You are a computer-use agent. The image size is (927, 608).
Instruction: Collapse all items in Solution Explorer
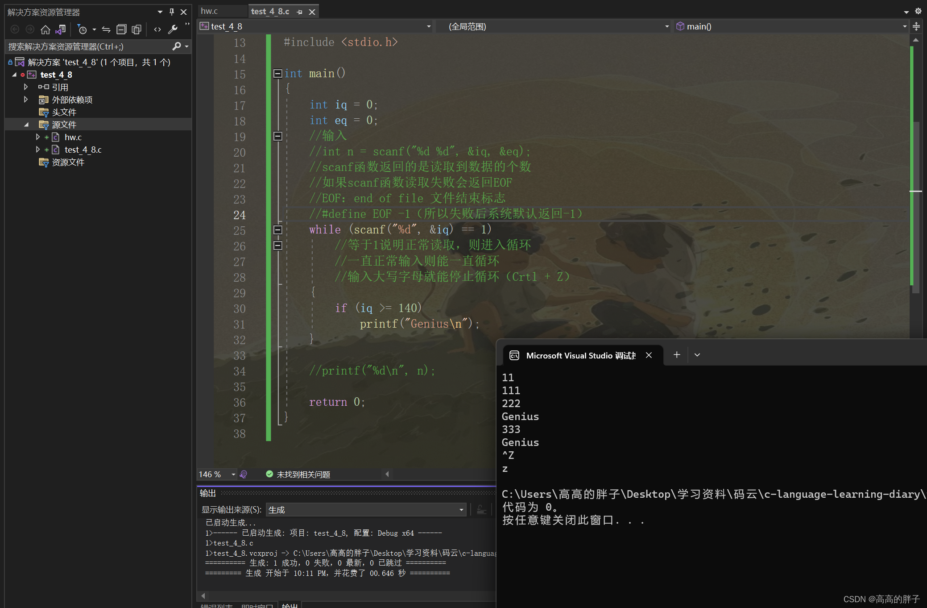point(121,30)
